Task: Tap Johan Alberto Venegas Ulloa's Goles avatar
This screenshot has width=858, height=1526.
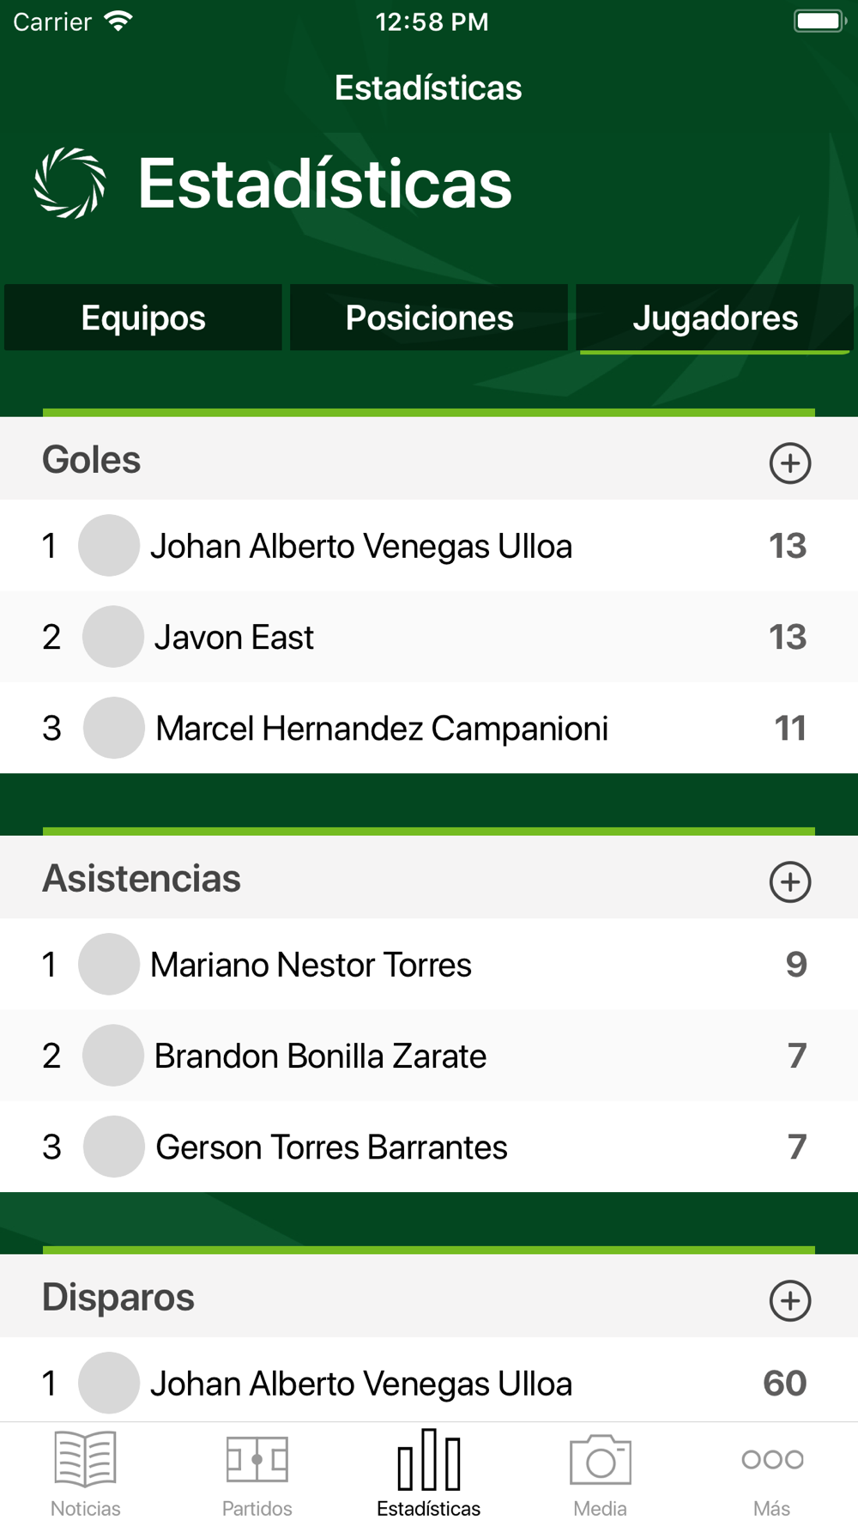Action: coord(109,546)
